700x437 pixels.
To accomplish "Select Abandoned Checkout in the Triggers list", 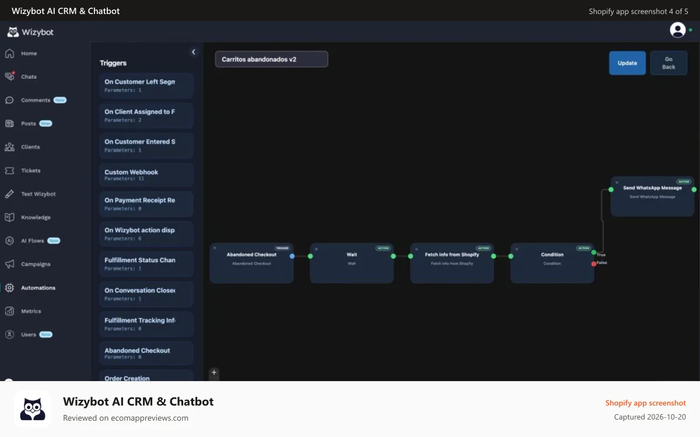I will pyautogui.click(x=146, y=353).
